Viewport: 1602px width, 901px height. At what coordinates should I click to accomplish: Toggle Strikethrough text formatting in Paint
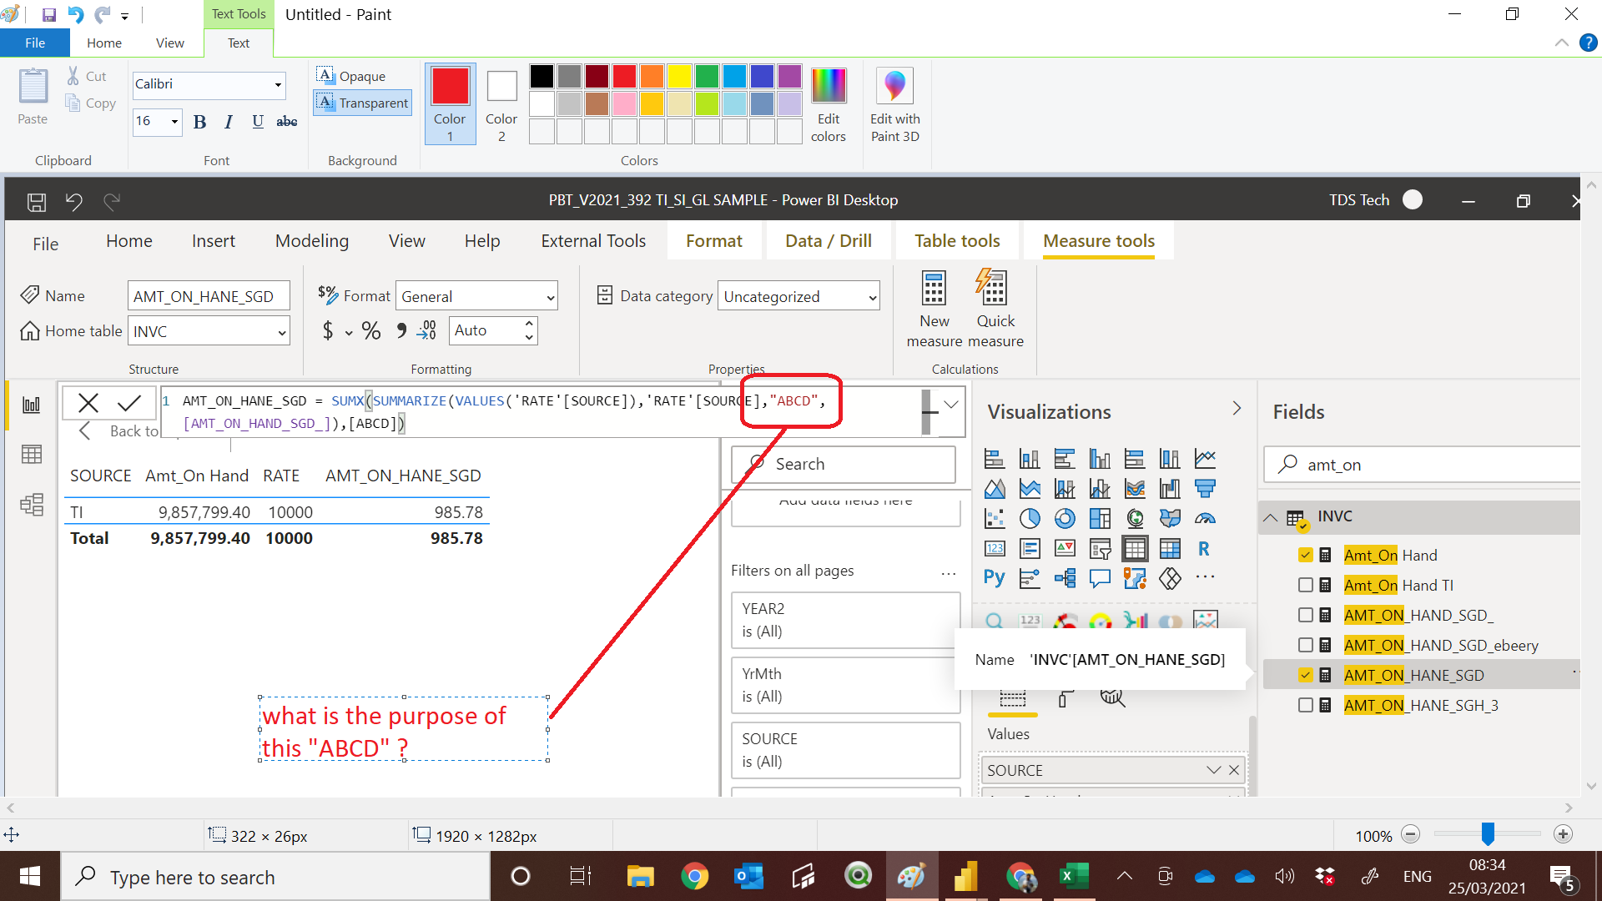coord(287,122)
